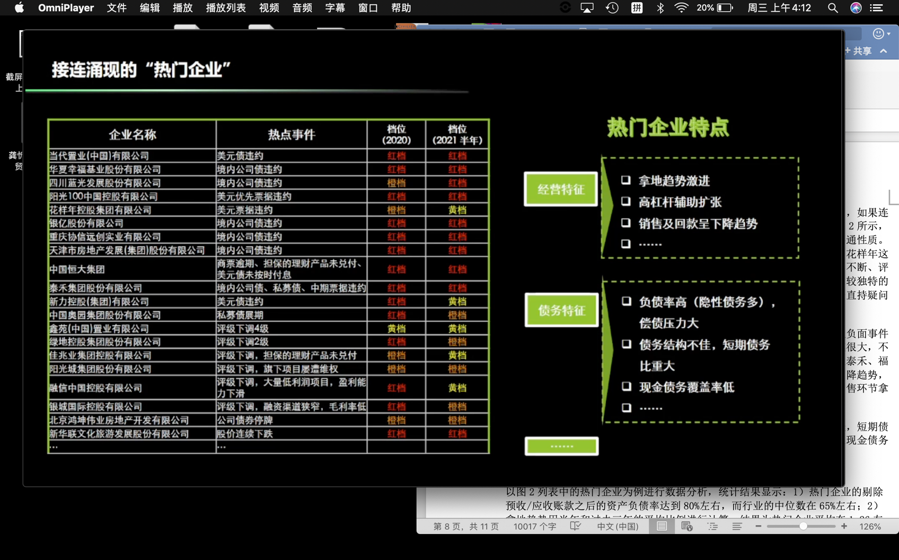Switch Word to web layout view
This screenshot has height=560, width=899.
click(x=687, y=526)
